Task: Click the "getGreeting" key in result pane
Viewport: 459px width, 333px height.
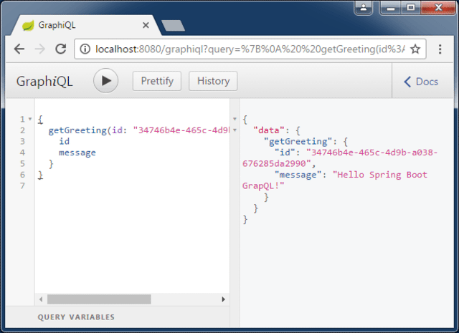Action: [x=298, y=142]
